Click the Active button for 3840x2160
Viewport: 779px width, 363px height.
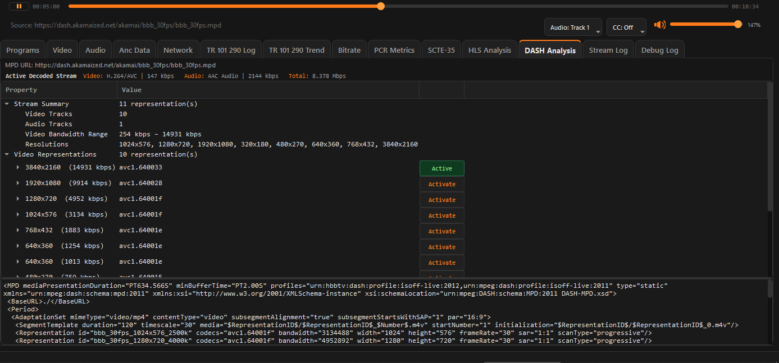coord(441,169)
